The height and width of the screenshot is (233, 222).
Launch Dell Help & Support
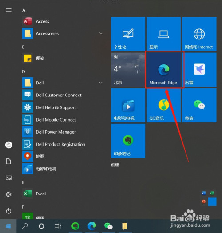63,107
